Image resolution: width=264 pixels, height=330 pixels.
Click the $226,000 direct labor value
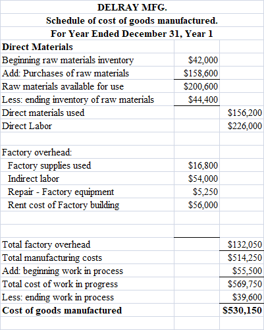[245, 126]
